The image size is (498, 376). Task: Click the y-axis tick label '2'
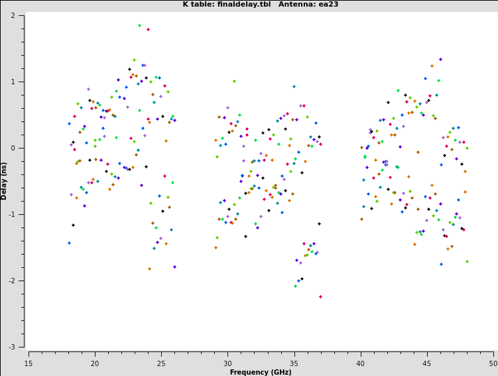point(21,15)
